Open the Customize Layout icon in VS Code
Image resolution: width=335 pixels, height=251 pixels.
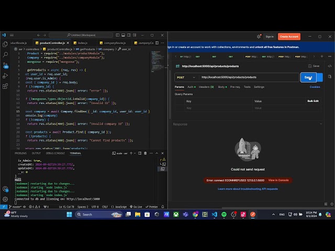(135, 35)
